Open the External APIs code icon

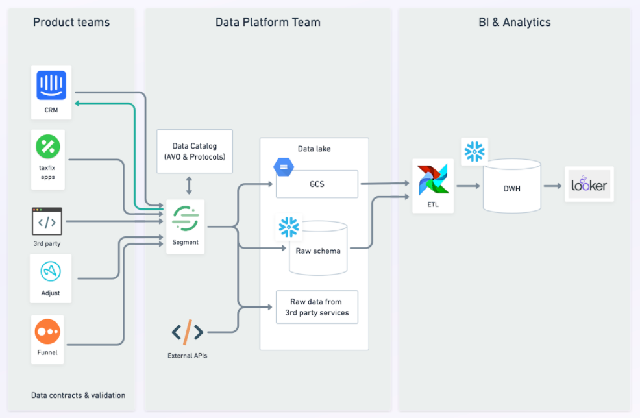click(x=186, y=332)
